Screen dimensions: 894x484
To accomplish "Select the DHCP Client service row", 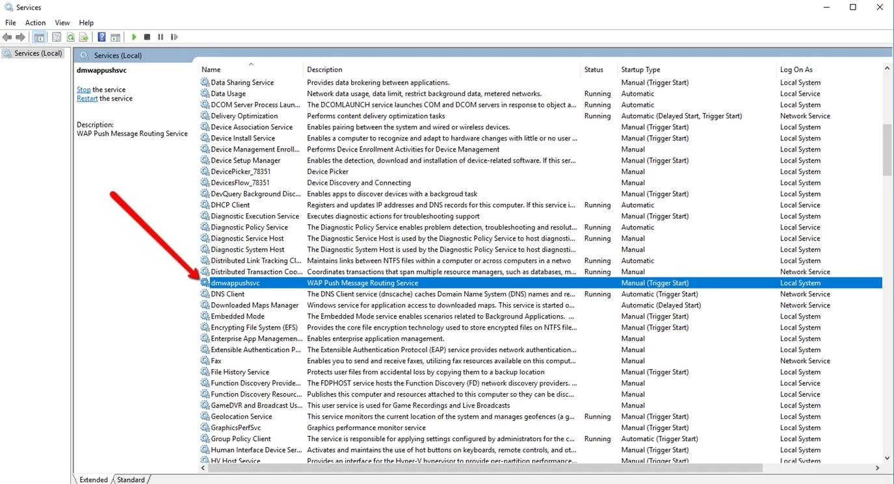I will click(230, 205).
